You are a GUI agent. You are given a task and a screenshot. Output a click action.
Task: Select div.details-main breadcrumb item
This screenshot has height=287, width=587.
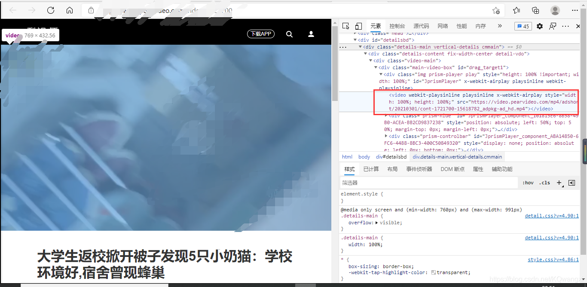[457, 157]
